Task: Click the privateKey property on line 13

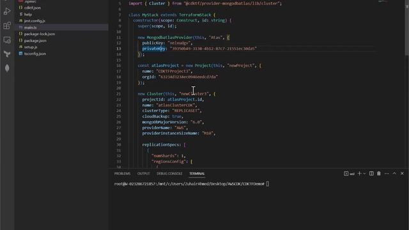Action: click(153, 49)
